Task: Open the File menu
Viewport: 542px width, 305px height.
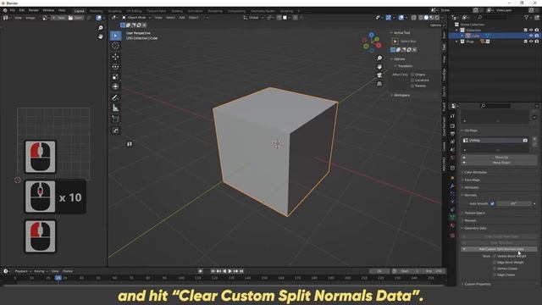Action: [x=13, y=10]
